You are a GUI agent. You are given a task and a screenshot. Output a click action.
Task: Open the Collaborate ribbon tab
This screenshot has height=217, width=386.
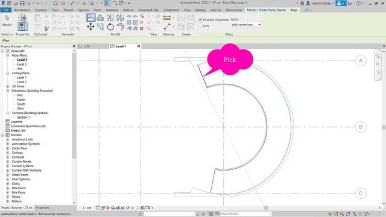click(171, 10)
